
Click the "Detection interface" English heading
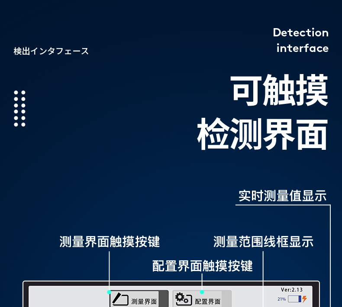coord(301,40)
